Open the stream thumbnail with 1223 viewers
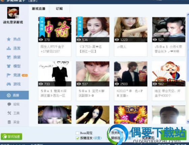189x145 pixels. tap(131, 30)
